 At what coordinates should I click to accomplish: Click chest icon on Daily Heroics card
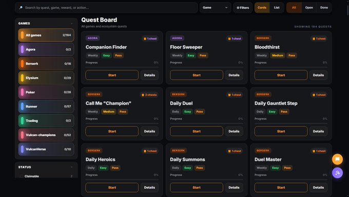click(x=145, y=151)
